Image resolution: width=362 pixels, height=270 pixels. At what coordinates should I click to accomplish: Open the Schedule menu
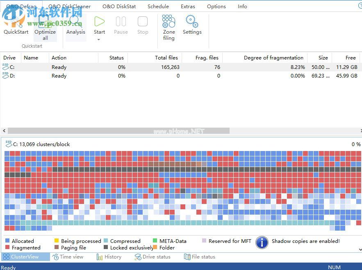(158, 6)
